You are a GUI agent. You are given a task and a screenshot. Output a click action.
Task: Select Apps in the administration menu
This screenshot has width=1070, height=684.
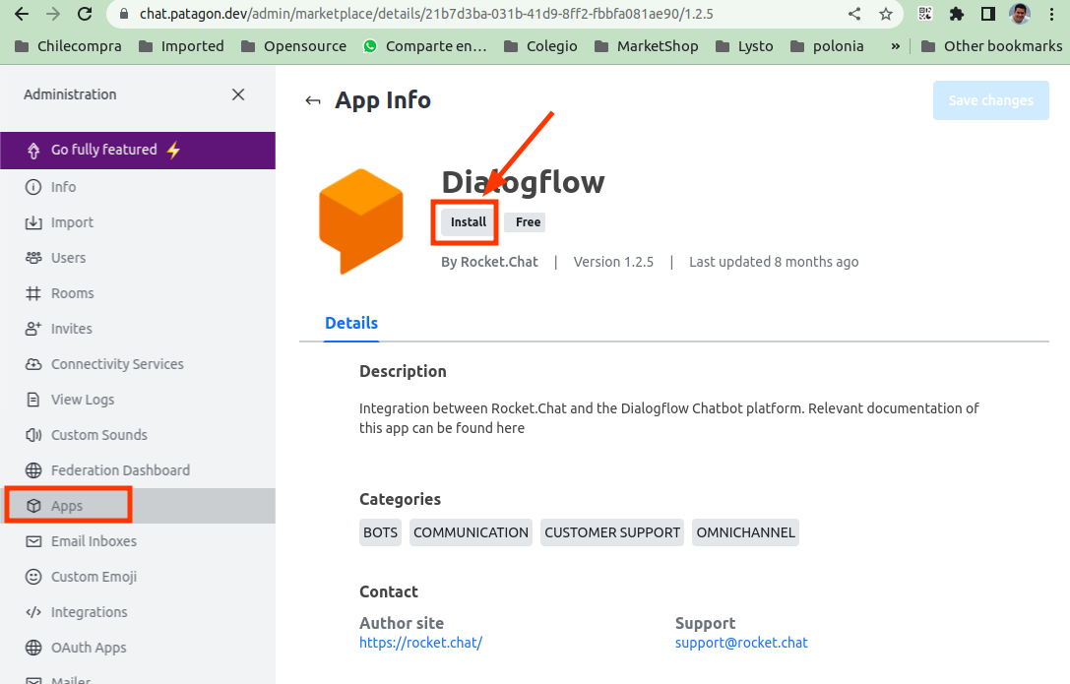click(67, 506)
